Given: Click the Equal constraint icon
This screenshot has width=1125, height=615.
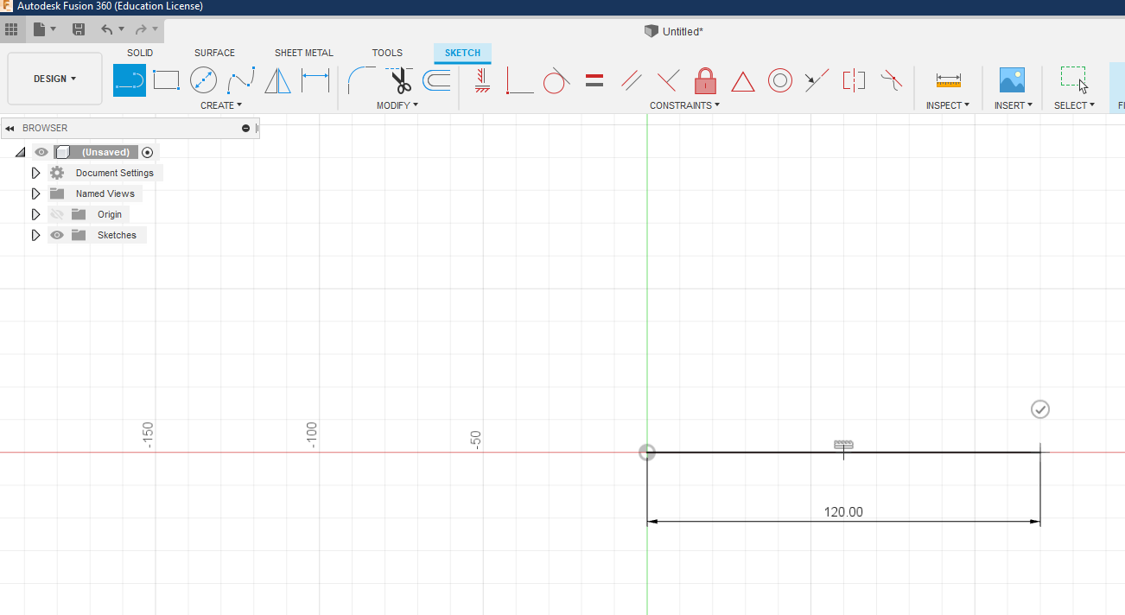Looking at the screenshot, I should click(x=594, y=81).
